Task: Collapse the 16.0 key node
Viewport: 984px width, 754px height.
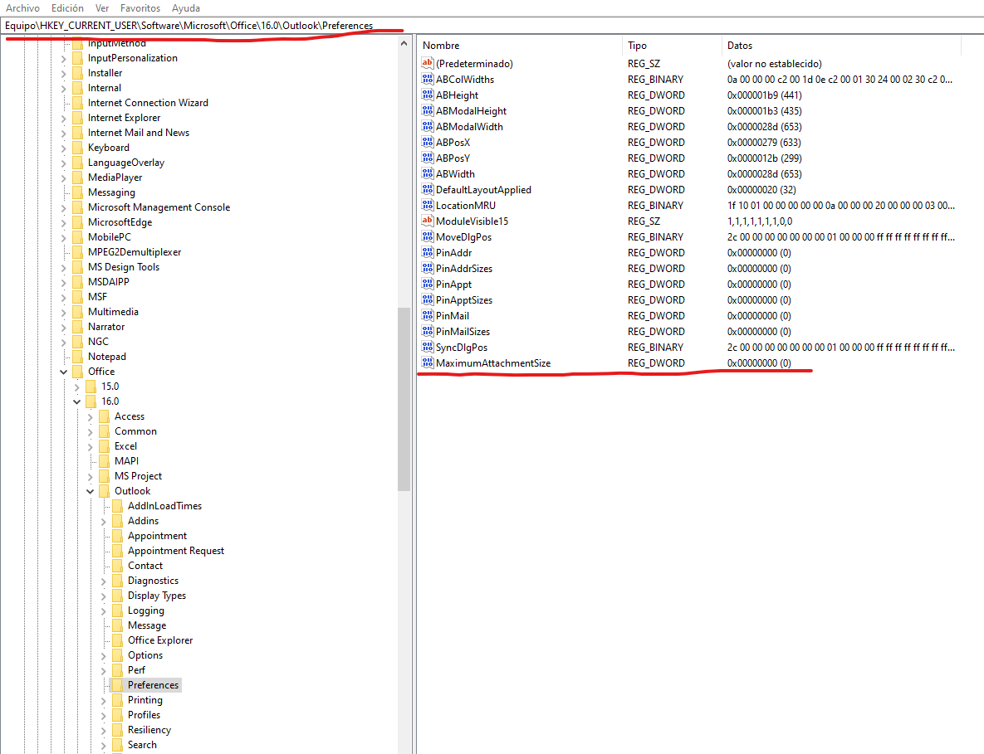Action: pyautogui.click(x=77, y=401)
